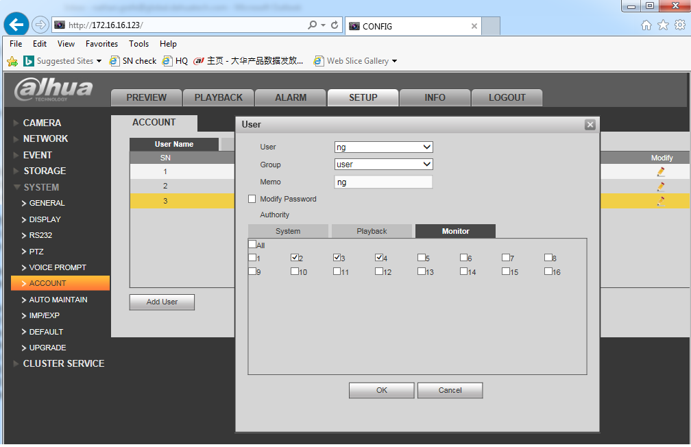The height and width of the screenshot is (447, 691).
Task: Expand the NETWORK section in sidebar
Action: coord(45,138)
